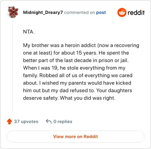Click the View more on Reddit button
The height and width of the screenshot is (149, 151).
tap(75, 137)
